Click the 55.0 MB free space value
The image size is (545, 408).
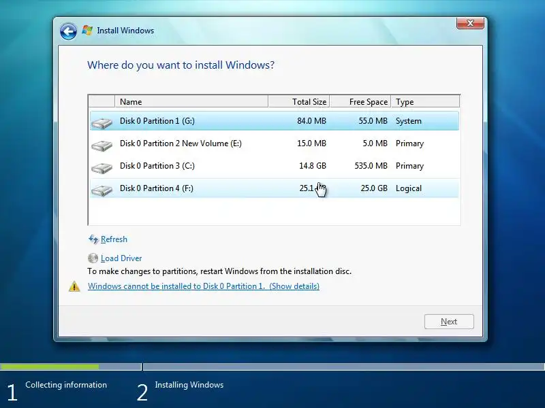[373, 121]
